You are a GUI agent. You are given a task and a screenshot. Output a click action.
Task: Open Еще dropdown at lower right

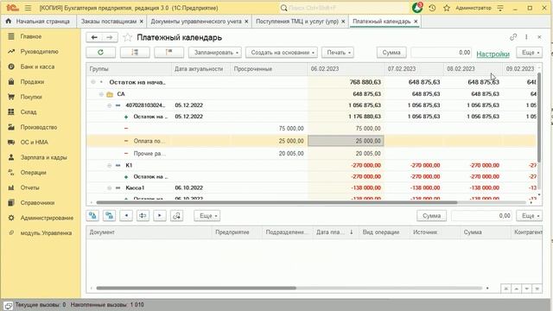[x=530, y=215]
